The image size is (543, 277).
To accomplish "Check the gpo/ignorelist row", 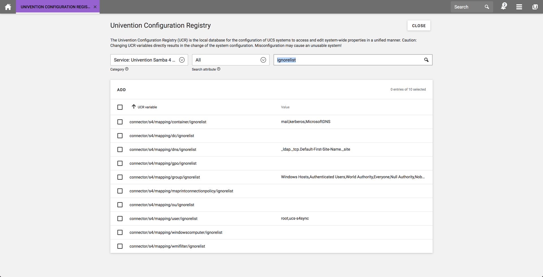I will pyautogui.click(x=120, y=163).
